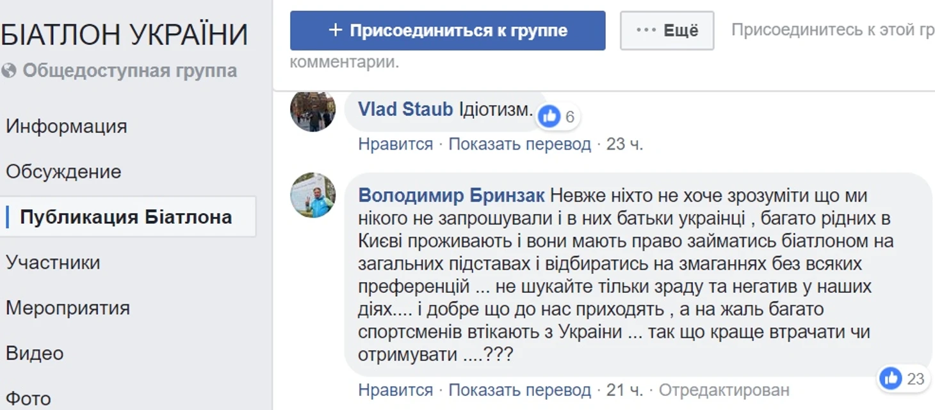Click the like reaction icon on Vlad Staub's comment
The width and height of the screenshot is (935, 410).
(x=549, y=116)
